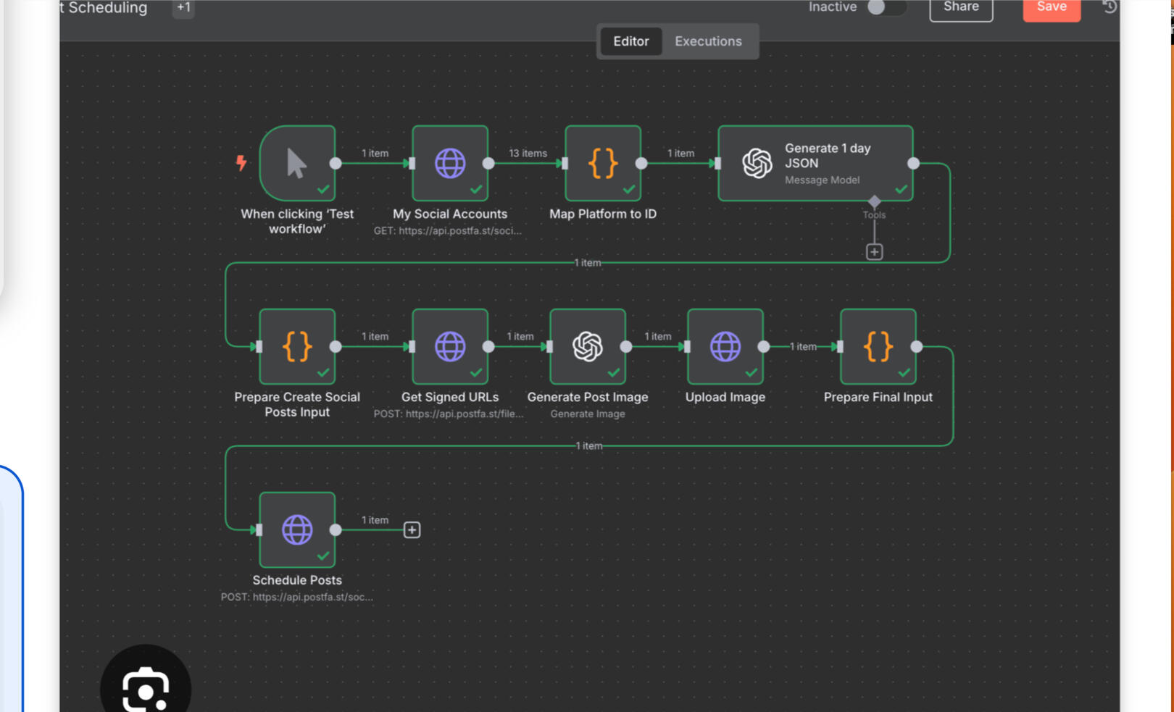Open the Get Signed URLs node
1174x712 pixels.
coord(449,346)
